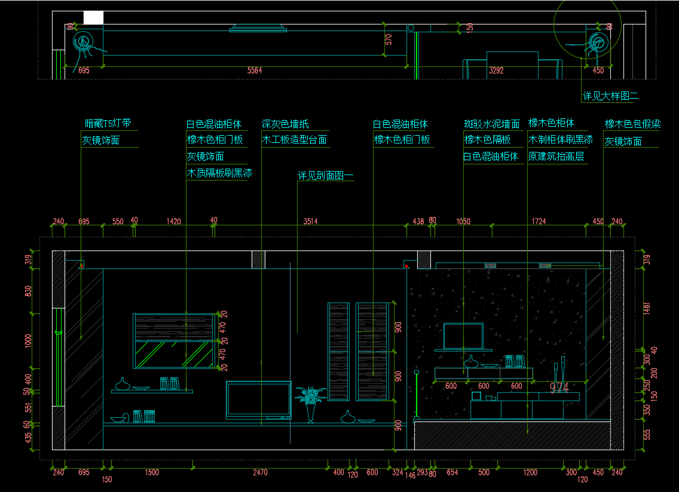Select the 橡木色包假梁 annotation
This screenshot has width=679, height=492.
point(632,124)
